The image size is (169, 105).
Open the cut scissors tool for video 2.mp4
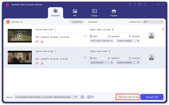(x=42, y=63)
